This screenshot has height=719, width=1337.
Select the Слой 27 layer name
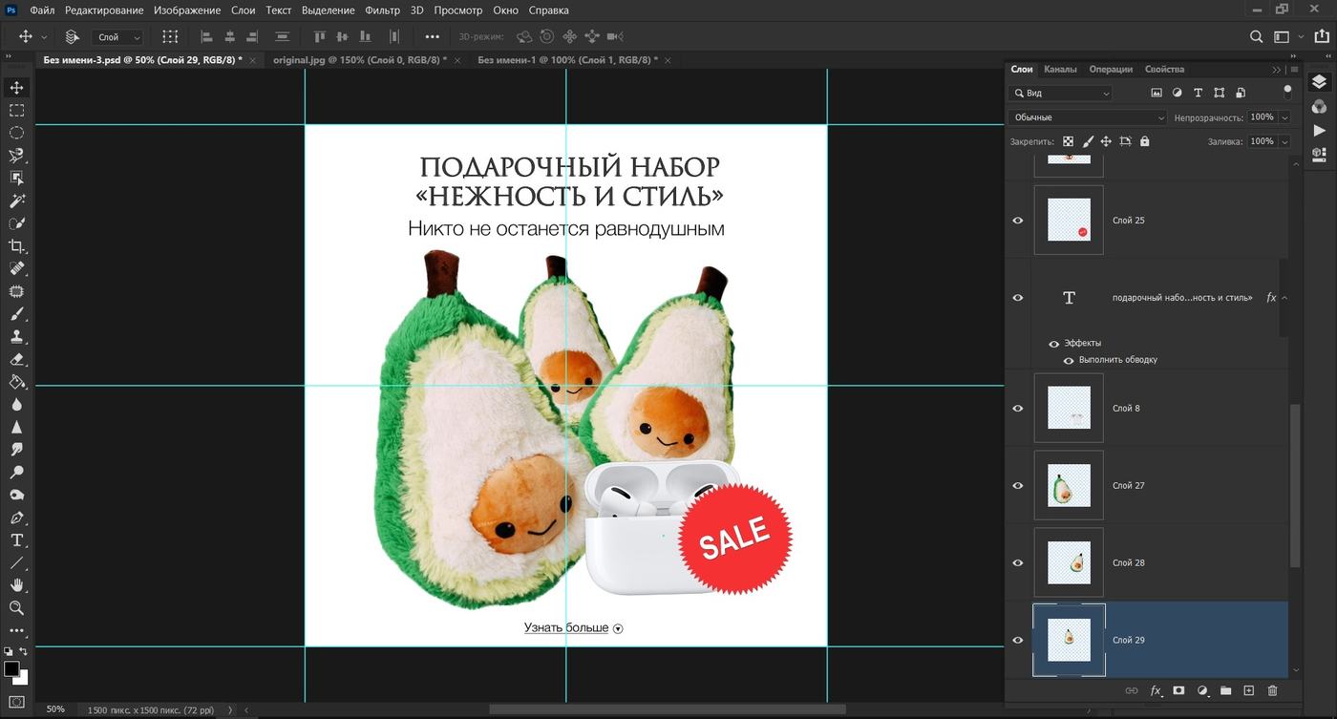pyautogui.click(x=1128, y=486)
